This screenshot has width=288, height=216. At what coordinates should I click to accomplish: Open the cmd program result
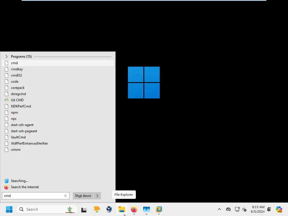[58, 63]
